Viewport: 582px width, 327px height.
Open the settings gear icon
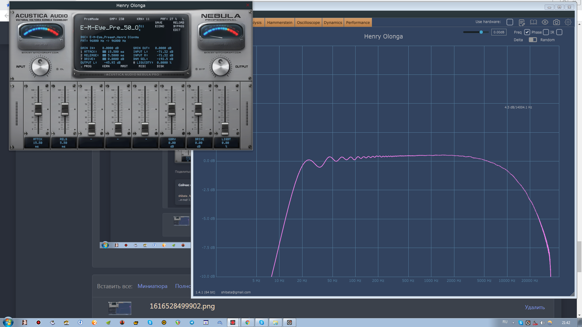tap(568, 22)
